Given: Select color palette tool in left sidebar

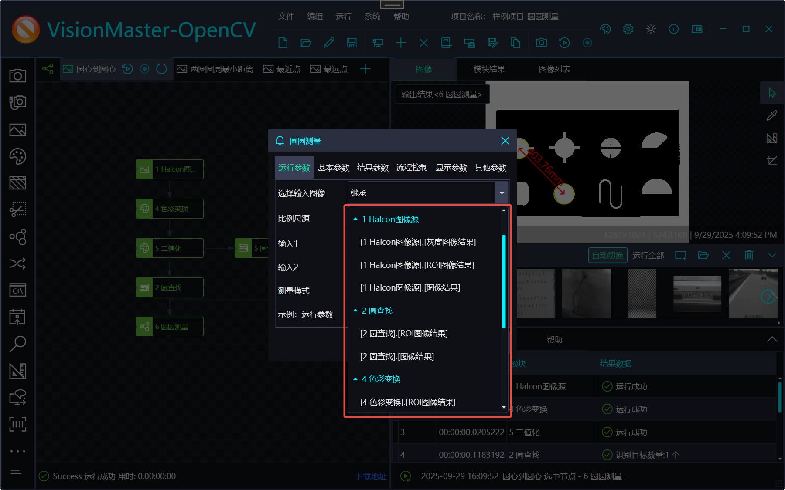Looking at the screenshot, I should [18, 156].
